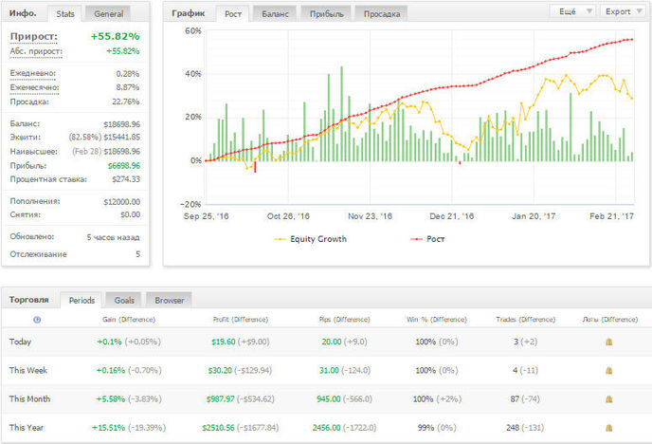The image size is (652, 444).
Task: Select the Рост chart tab
Action: (x=233, y=13)
